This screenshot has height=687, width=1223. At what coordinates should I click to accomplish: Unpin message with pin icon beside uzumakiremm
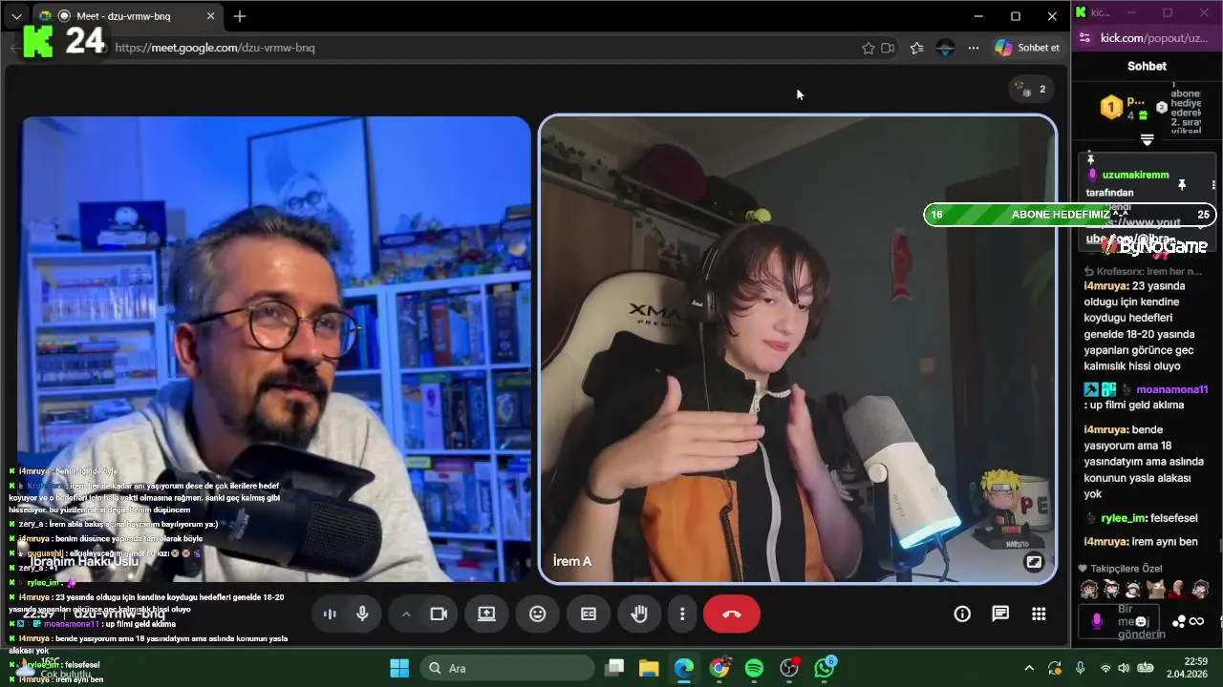point(1181,184)
